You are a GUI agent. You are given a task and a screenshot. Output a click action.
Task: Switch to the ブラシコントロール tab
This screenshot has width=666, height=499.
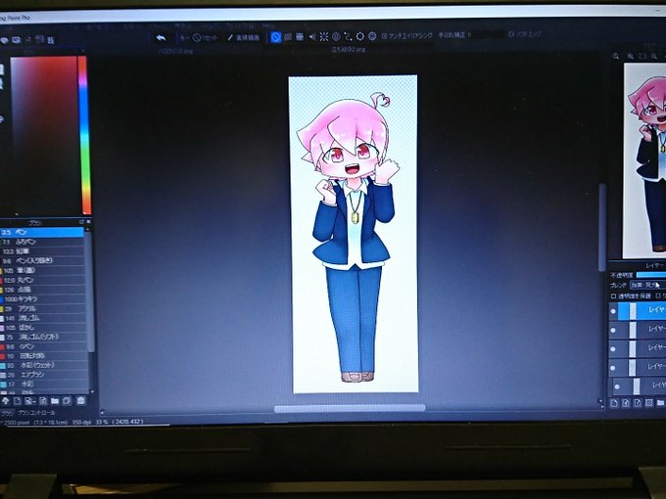36,413
